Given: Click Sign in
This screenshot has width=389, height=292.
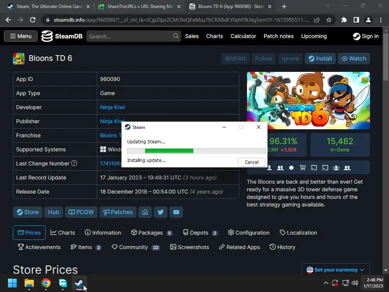Looking at the screenshot, I should [366, 36].
